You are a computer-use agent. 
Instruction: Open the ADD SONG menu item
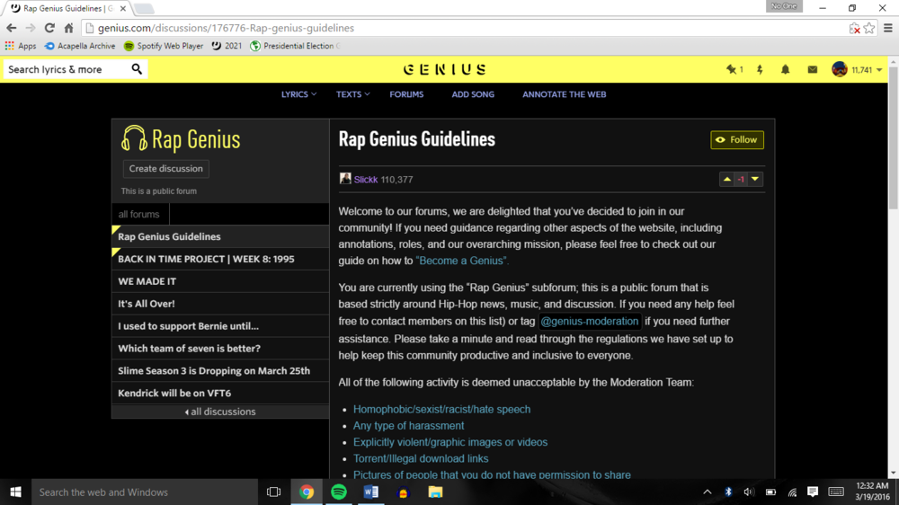coord(473,94)
